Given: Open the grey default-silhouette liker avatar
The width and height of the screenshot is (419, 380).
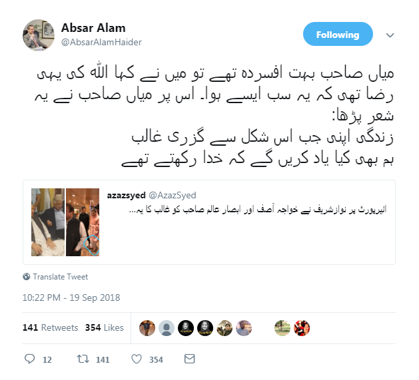Looking at the screenshot, I should [167, 328].
